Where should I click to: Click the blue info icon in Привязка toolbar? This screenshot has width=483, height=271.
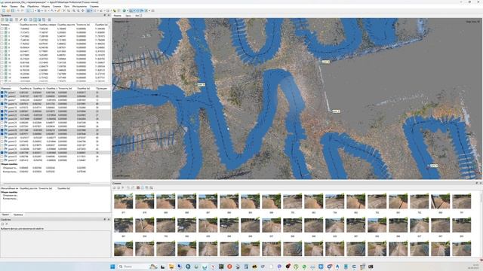click(x=25, y=20)
